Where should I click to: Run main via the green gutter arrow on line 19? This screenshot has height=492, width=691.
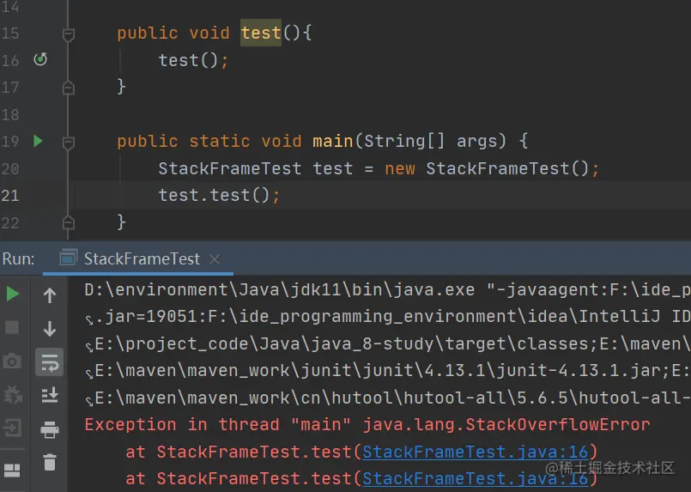tap(38, 141)
